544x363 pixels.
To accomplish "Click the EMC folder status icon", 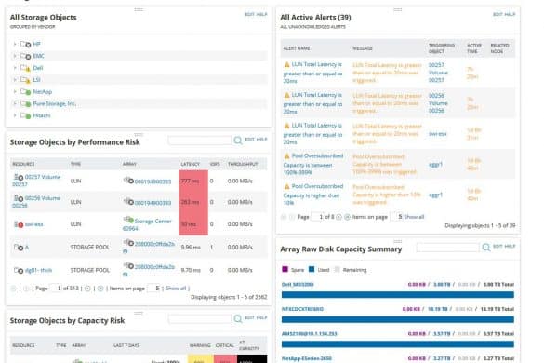I will click(x=26, y=56).
